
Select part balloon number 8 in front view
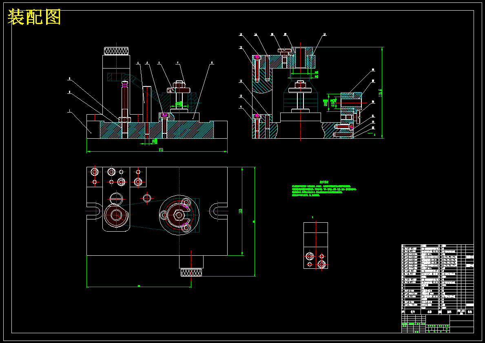coord(212,62)
